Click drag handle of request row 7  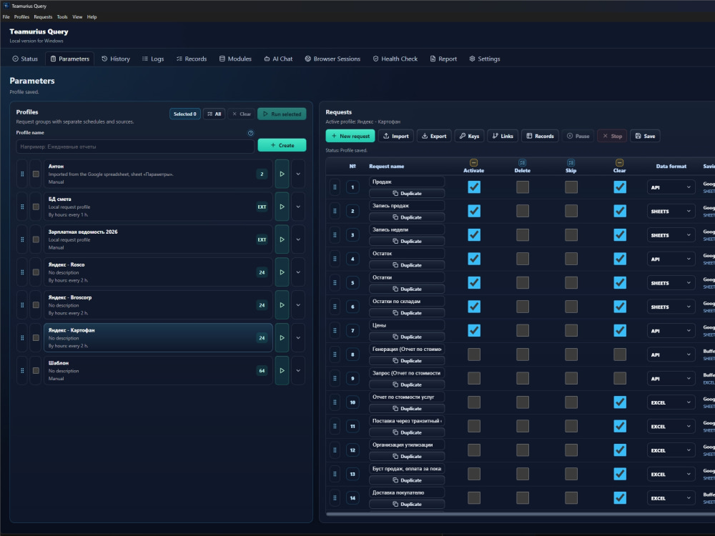[x=335, y=331]
